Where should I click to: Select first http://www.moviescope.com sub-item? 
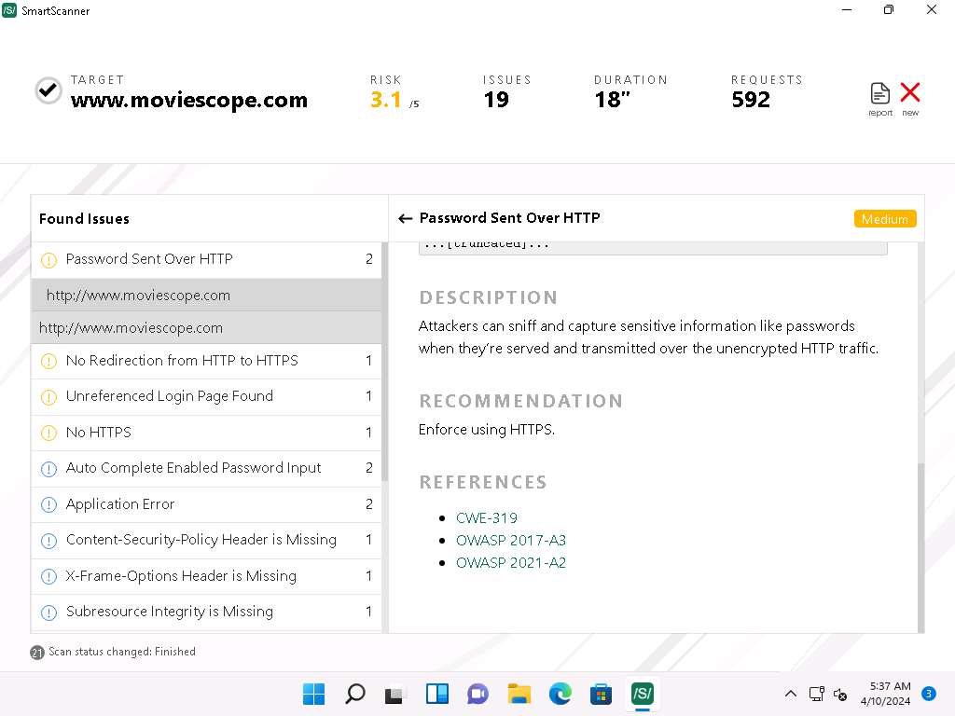coord(138,296)
